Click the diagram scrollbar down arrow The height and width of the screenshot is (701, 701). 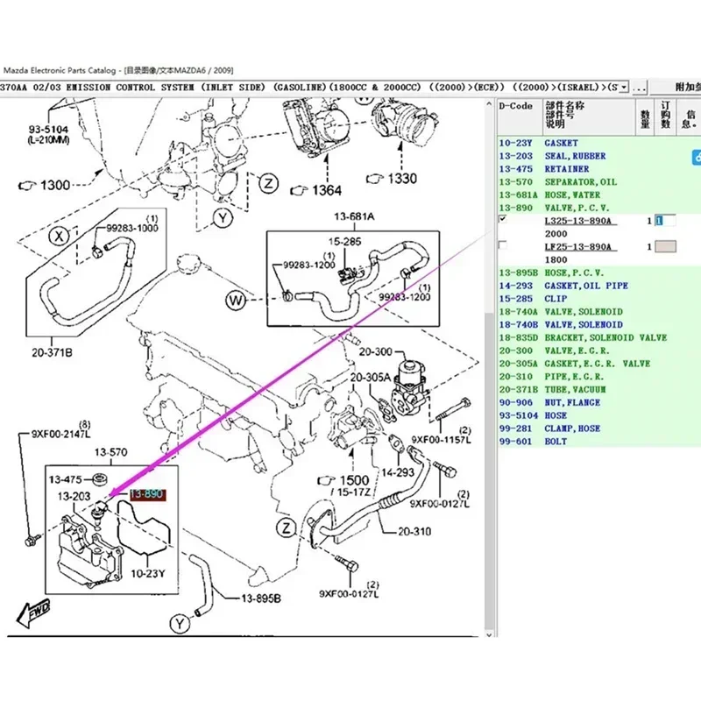(x=489, y=634)
